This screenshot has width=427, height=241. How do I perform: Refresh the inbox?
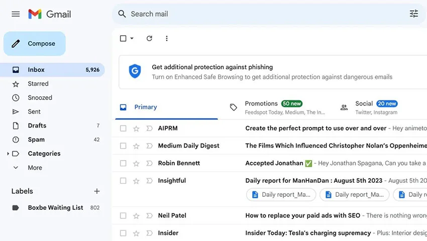coord(149,38)
